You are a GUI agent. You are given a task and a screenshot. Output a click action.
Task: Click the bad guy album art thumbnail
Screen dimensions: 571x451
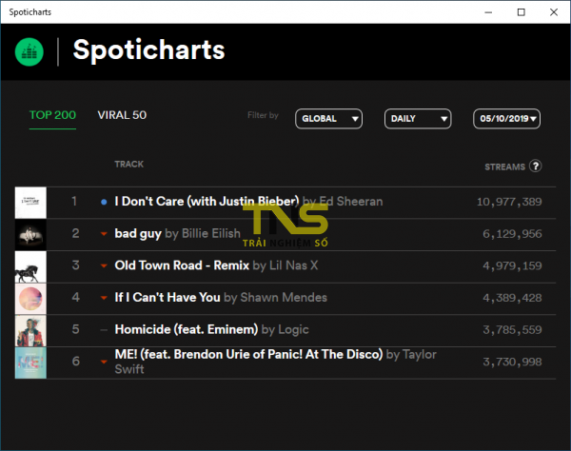tap(30, 235)
